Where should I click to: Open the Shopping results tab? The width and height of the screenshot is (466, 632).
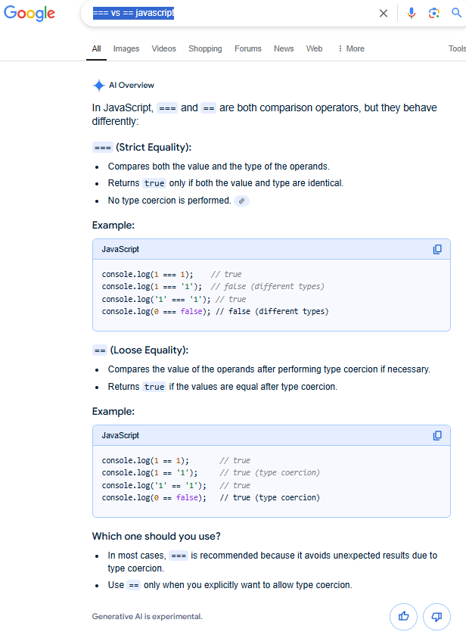[205, 48]
